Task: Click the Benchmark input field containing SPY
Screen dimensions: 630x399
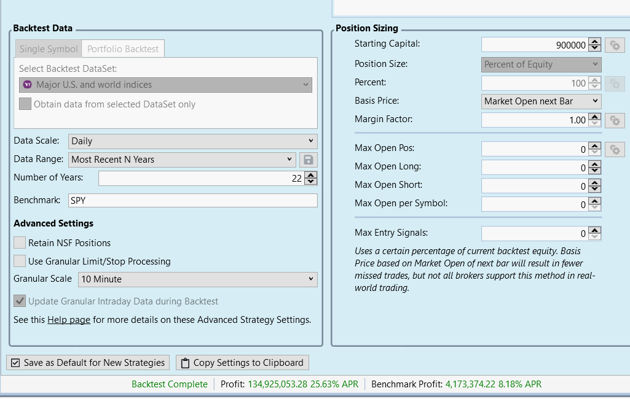Action: (193, 201)
